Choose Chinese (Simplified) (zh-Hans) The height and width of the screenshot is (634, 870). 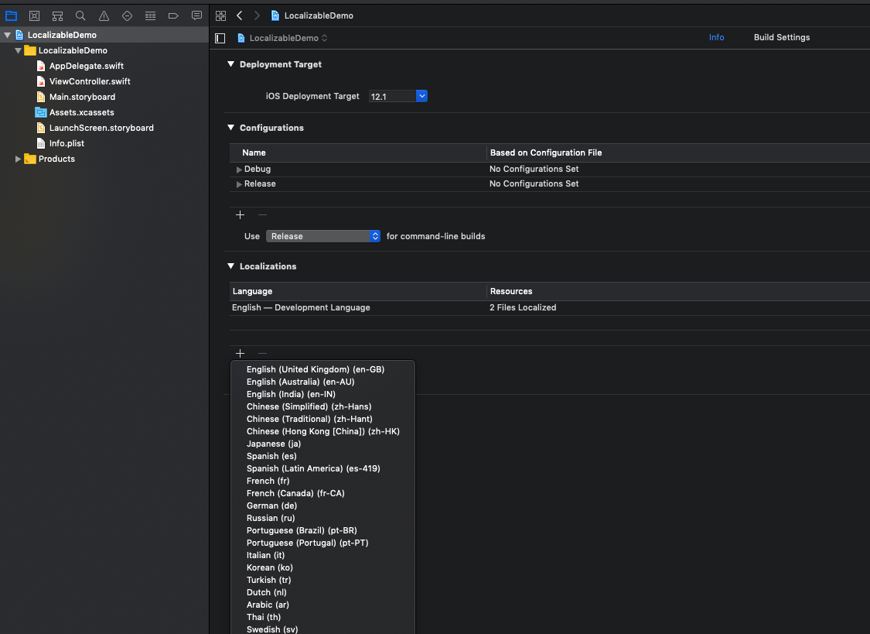(322, 406)
